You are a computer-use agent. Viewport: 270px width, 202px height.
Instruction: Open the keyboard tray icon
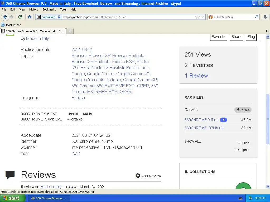(240, 198)
